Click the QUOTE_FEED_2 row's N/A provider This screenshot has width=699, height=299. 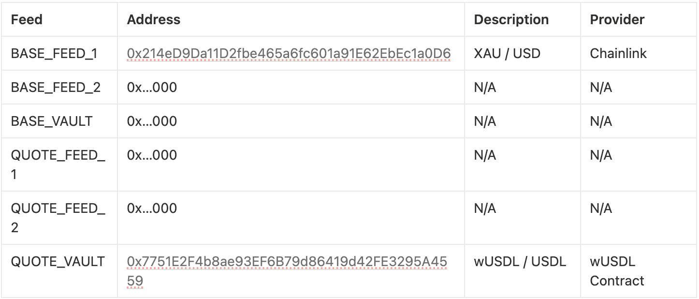click(601, 209)
